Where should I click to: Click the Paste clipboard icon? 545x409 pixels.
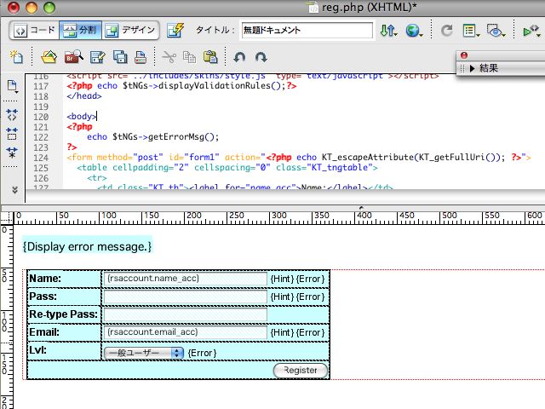click(209, 57)
